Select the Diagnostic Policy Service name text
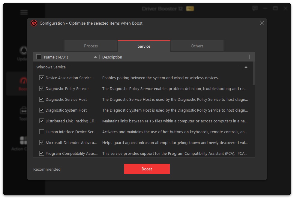The height and width of the screenshot is (198, 294). (x=67, y=89)
